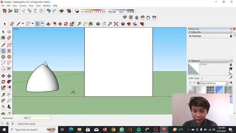236x133 pixels.
Task: Open the Draw menu
Action: (31, 6)
